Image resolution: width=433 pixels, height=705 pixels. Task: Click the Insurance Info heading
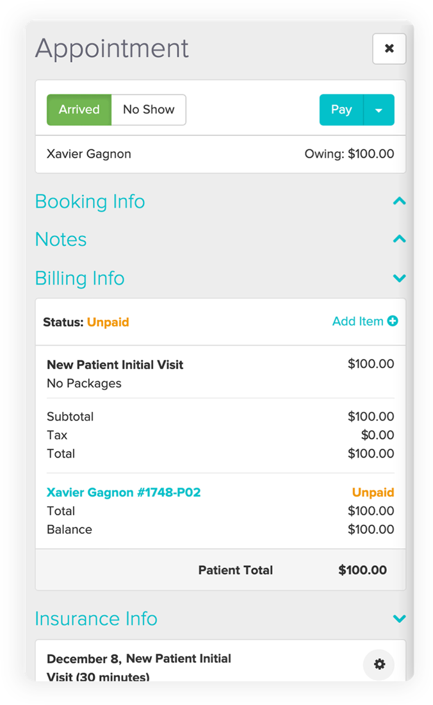coord(96,618)
